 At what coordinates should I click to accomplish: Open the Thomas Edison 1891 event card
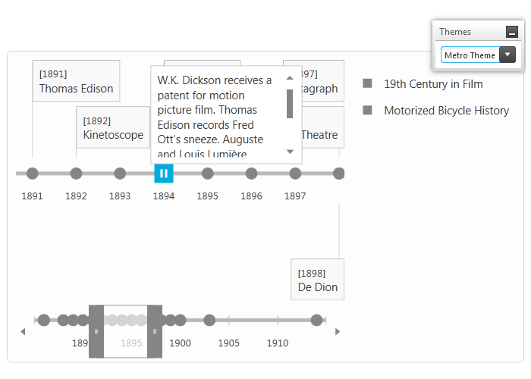pos(76,81)
